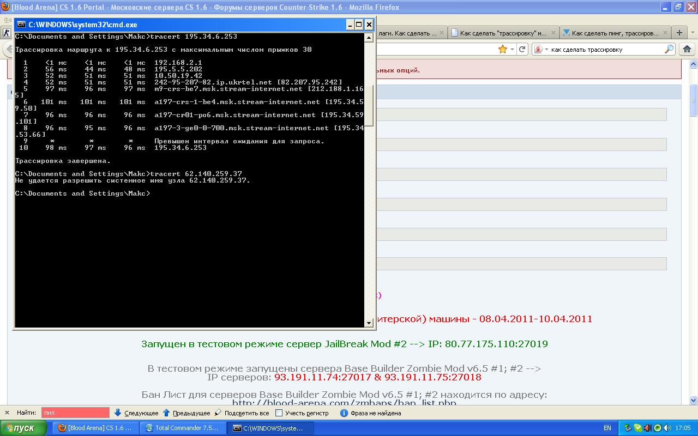Open the system volume tray icon
Image resolution: width=698 pixels, height=436 pixels.
667,428
